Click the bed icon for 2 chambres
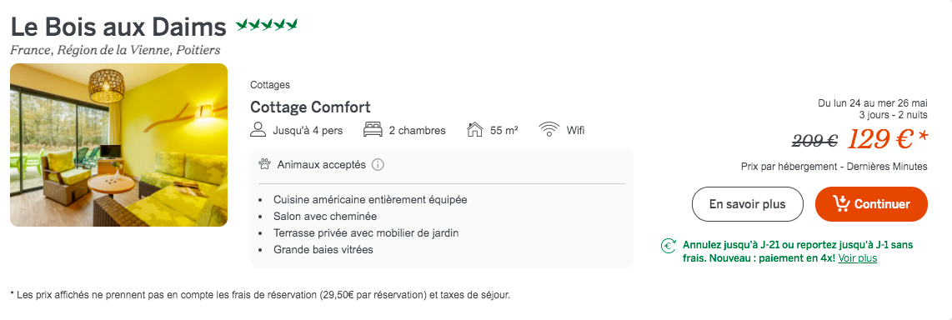This screenshot has width=952, height=320. 372,130
